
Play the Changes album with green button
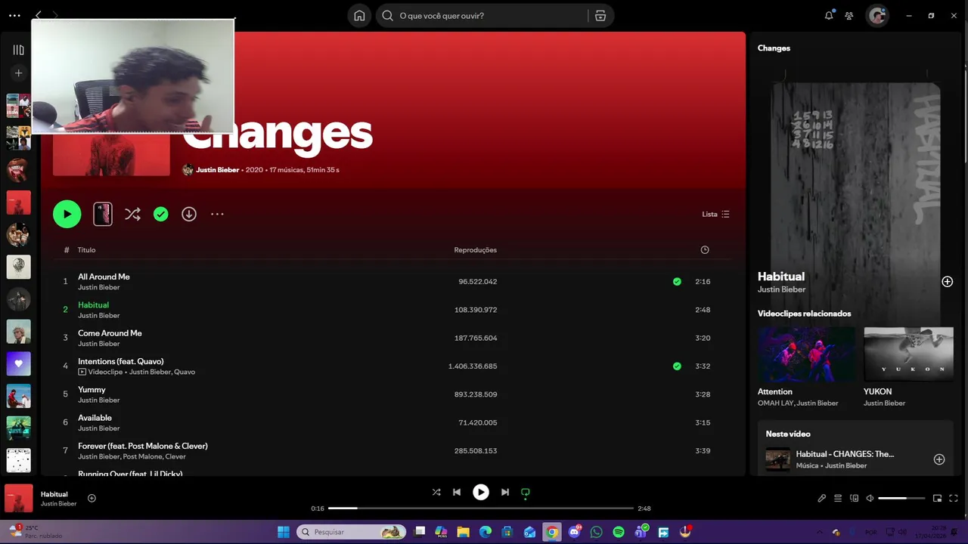(67, 215)
